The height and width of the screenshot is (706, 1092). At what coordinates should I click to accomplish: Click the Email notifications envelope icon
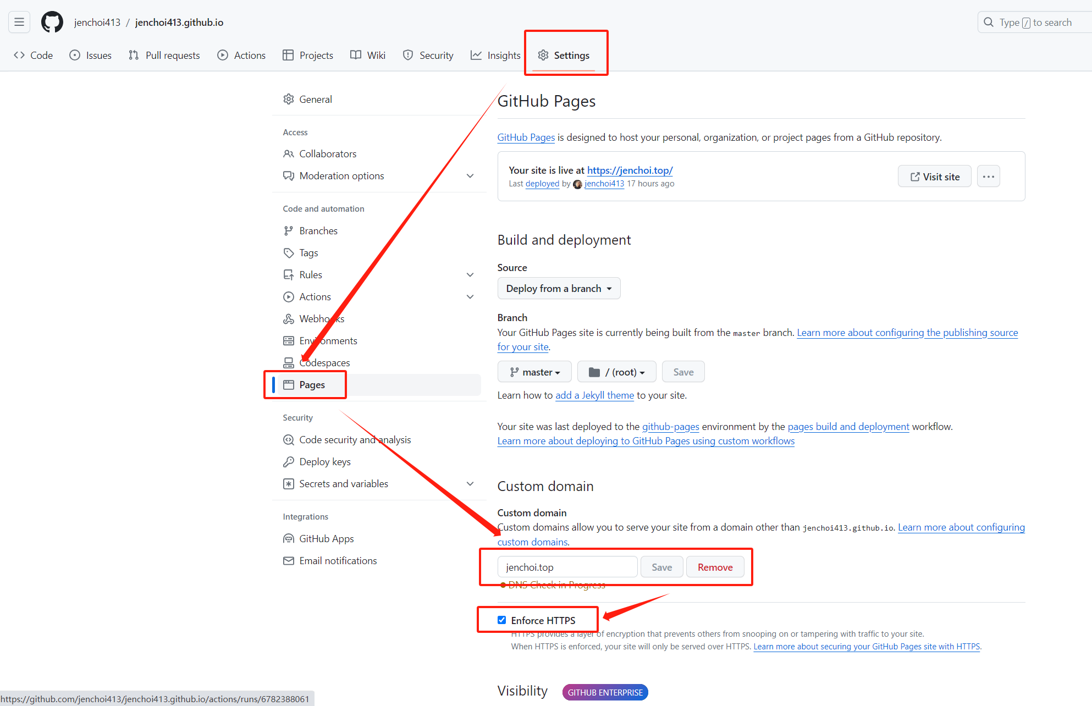click(x=289, y=561)
